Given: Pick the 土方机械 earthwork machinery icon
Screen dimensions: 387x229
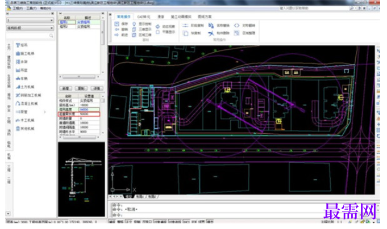Looking at the screenshot, I should pos(18,87).
